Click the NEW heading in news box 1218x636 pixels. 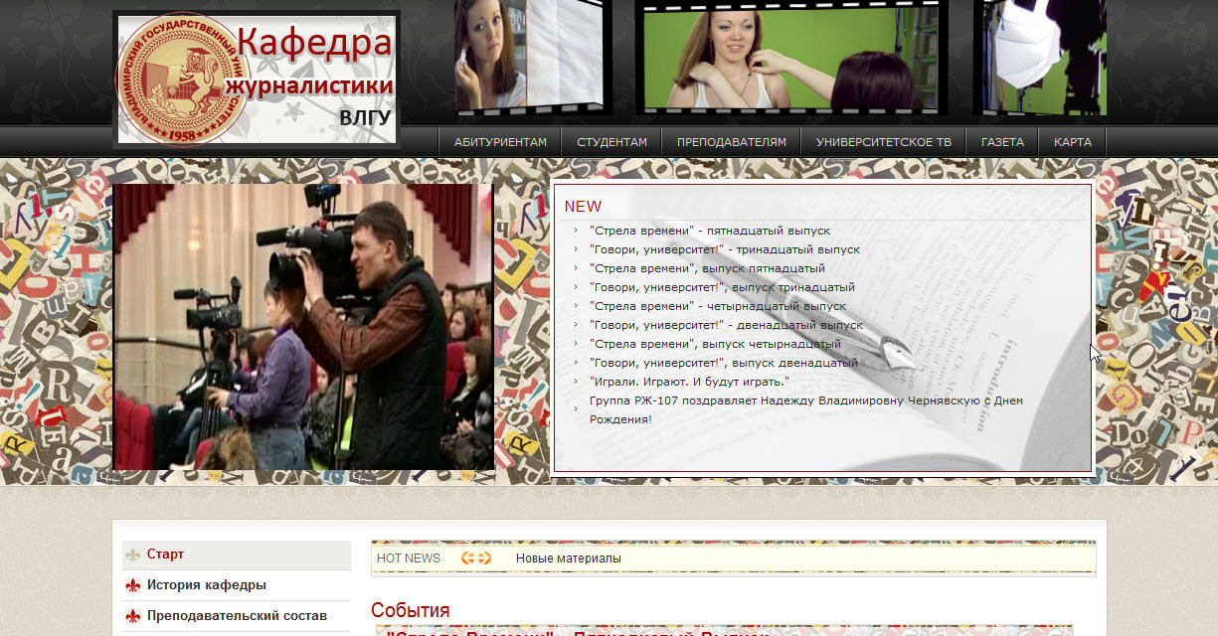pyautogui.click(x=583, y=207)
